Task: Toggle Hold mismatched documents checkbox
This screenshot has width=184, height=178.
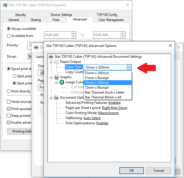Action: (9, 102)
